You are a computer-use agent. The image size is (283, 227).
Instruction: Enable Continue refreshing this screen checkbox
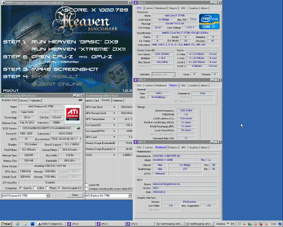coord(86,189)
